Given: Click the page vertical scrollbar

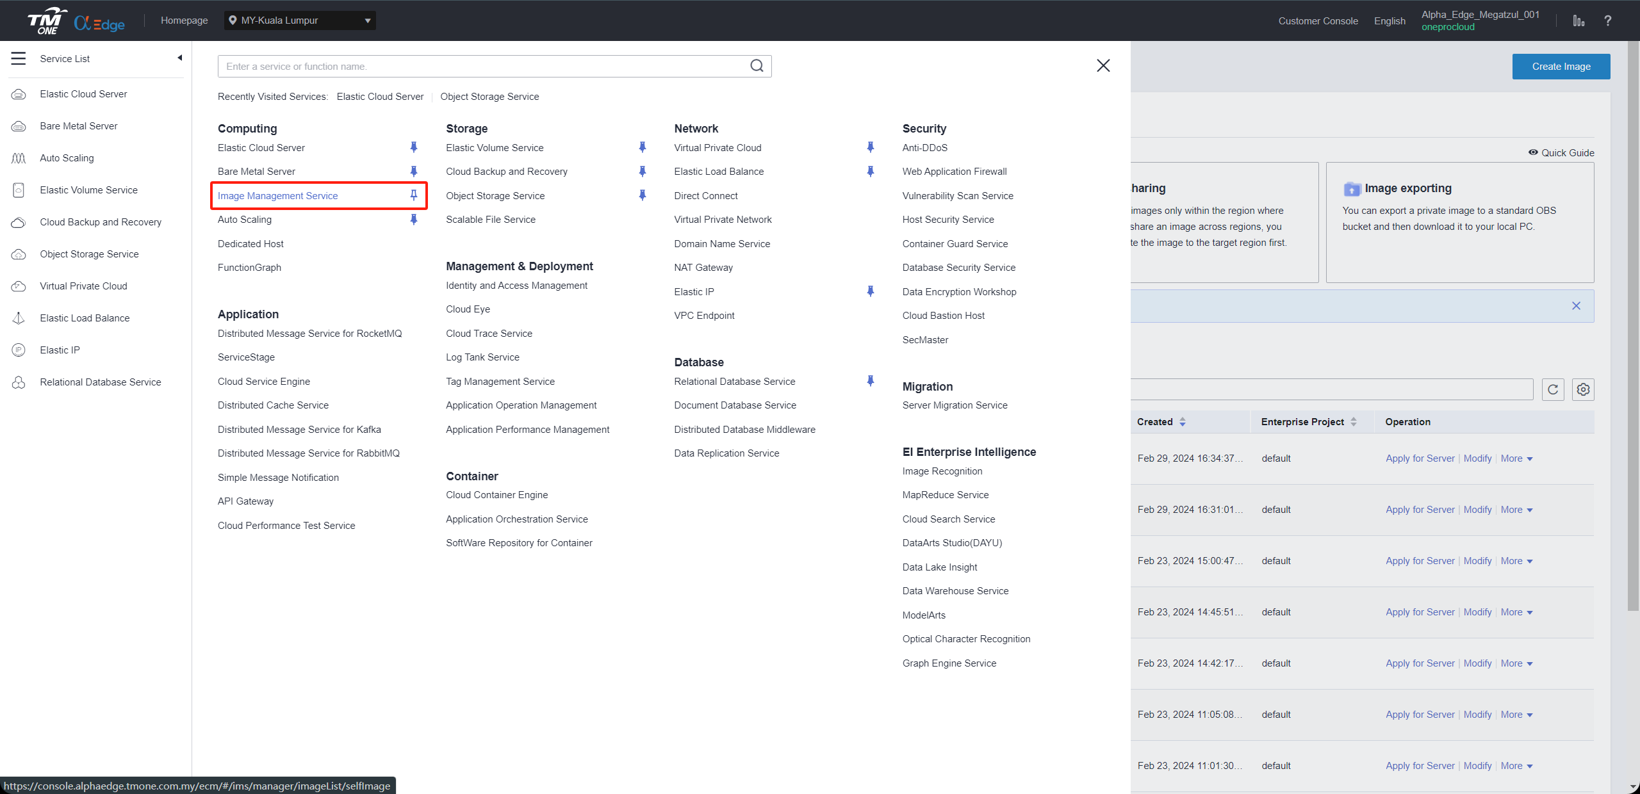Looking at the screenshot, I should [x=1634, y=326].
